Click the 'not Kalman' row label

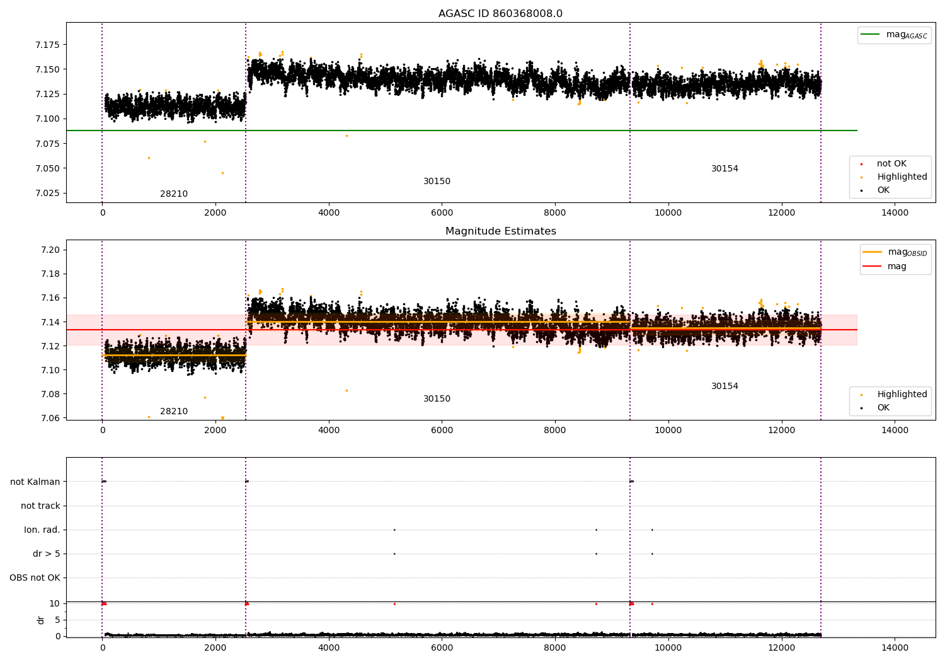tap(35, 482)
